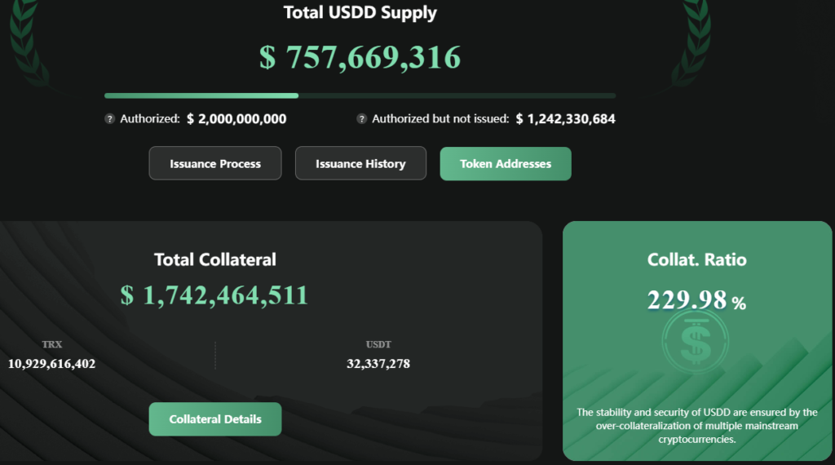The image size is (835, 465).
Task: Click the dollar coin icon in Collat. Ratio card
Action: (x=696, y=343)
